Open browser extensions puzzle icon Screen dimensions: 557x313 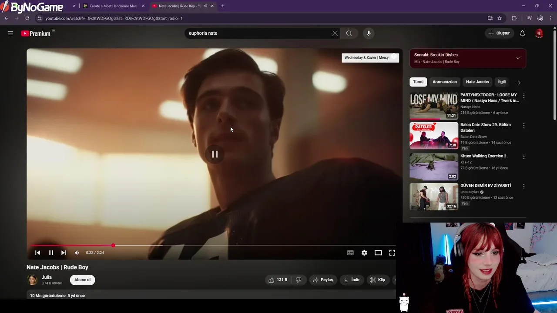(x=514, y=18)
